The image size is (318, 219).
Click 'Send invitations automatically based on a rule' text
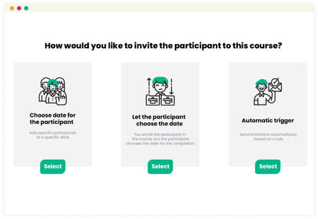pos(268,137)
